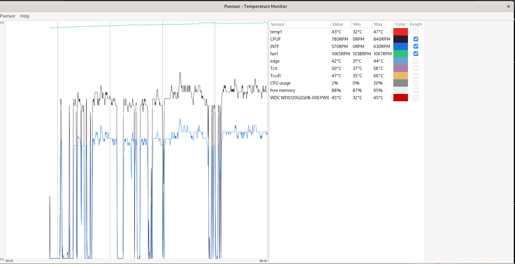Enable graphing for CPU usage
This screenshot has height=264, width=515.
coord(416,83)
